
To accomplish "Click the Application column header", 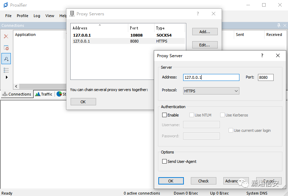I will (x=38, y=35).
